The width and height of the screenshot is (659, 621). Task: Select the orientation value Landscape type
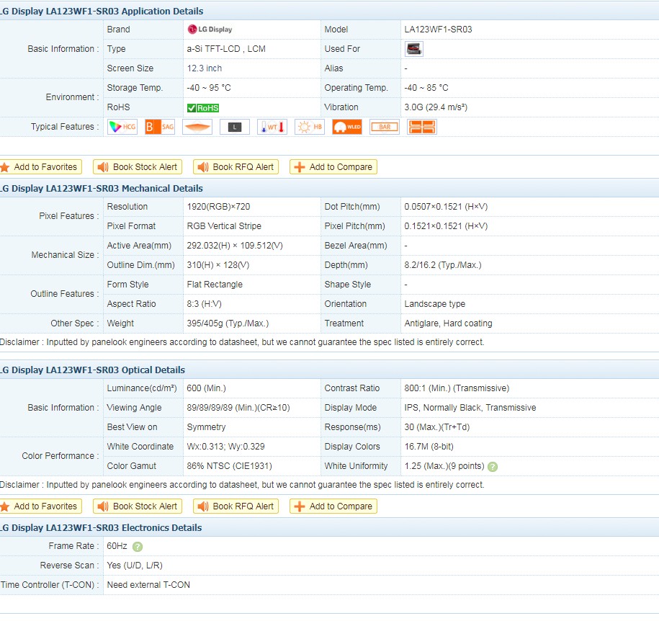[x=434, y=304]
